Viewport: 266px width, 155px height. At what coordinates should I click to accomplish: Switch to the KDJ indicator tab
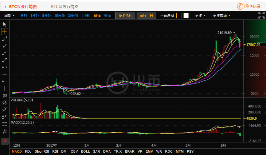(28, 151)
